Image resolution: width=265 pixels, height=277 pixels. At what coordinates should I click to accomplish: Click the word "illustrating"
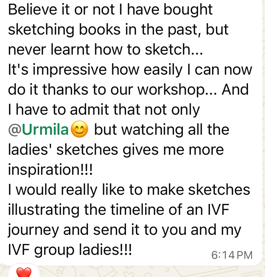(x=44, y=210)
